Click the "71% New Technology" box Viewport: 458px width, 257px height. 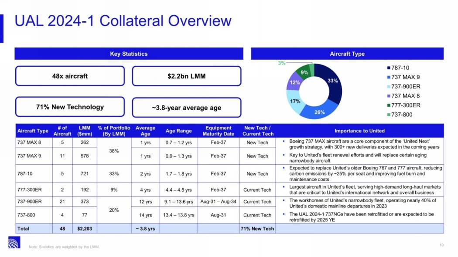pyautogui.click(x=70, y=107)
